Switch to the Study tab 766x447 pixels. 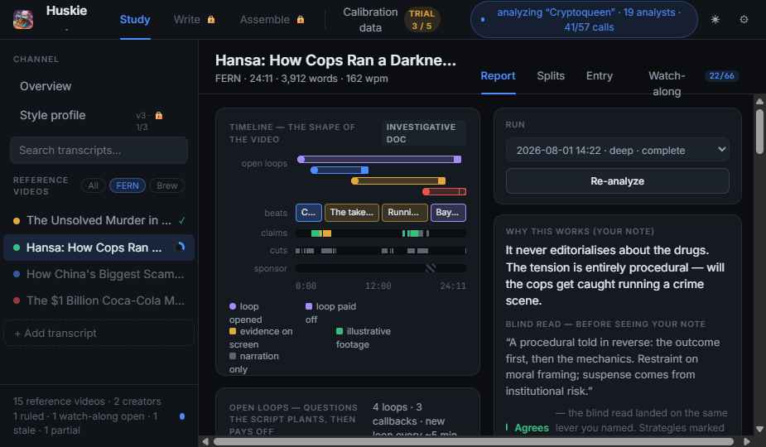(x=135, y=20)
